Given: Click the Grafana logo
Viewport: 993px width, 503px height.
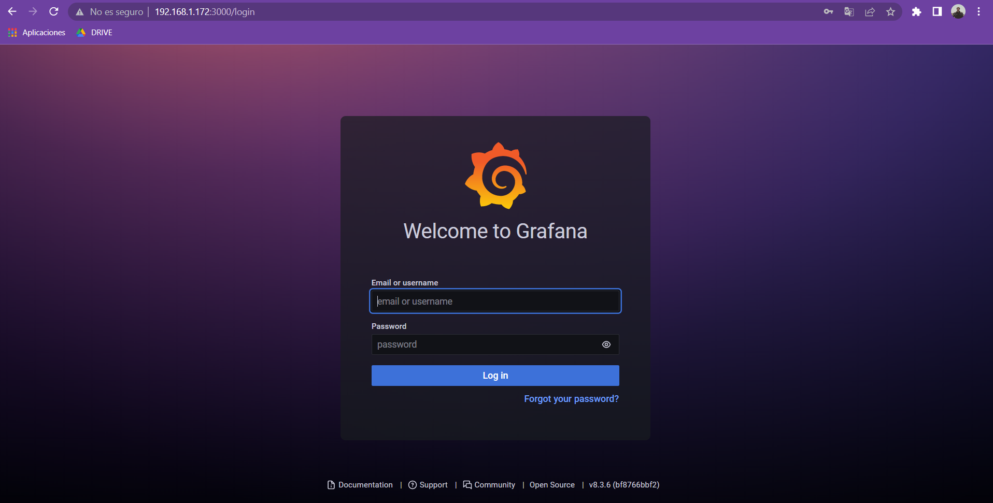Looking at the screenshot, I should click(x=496, y=176).
